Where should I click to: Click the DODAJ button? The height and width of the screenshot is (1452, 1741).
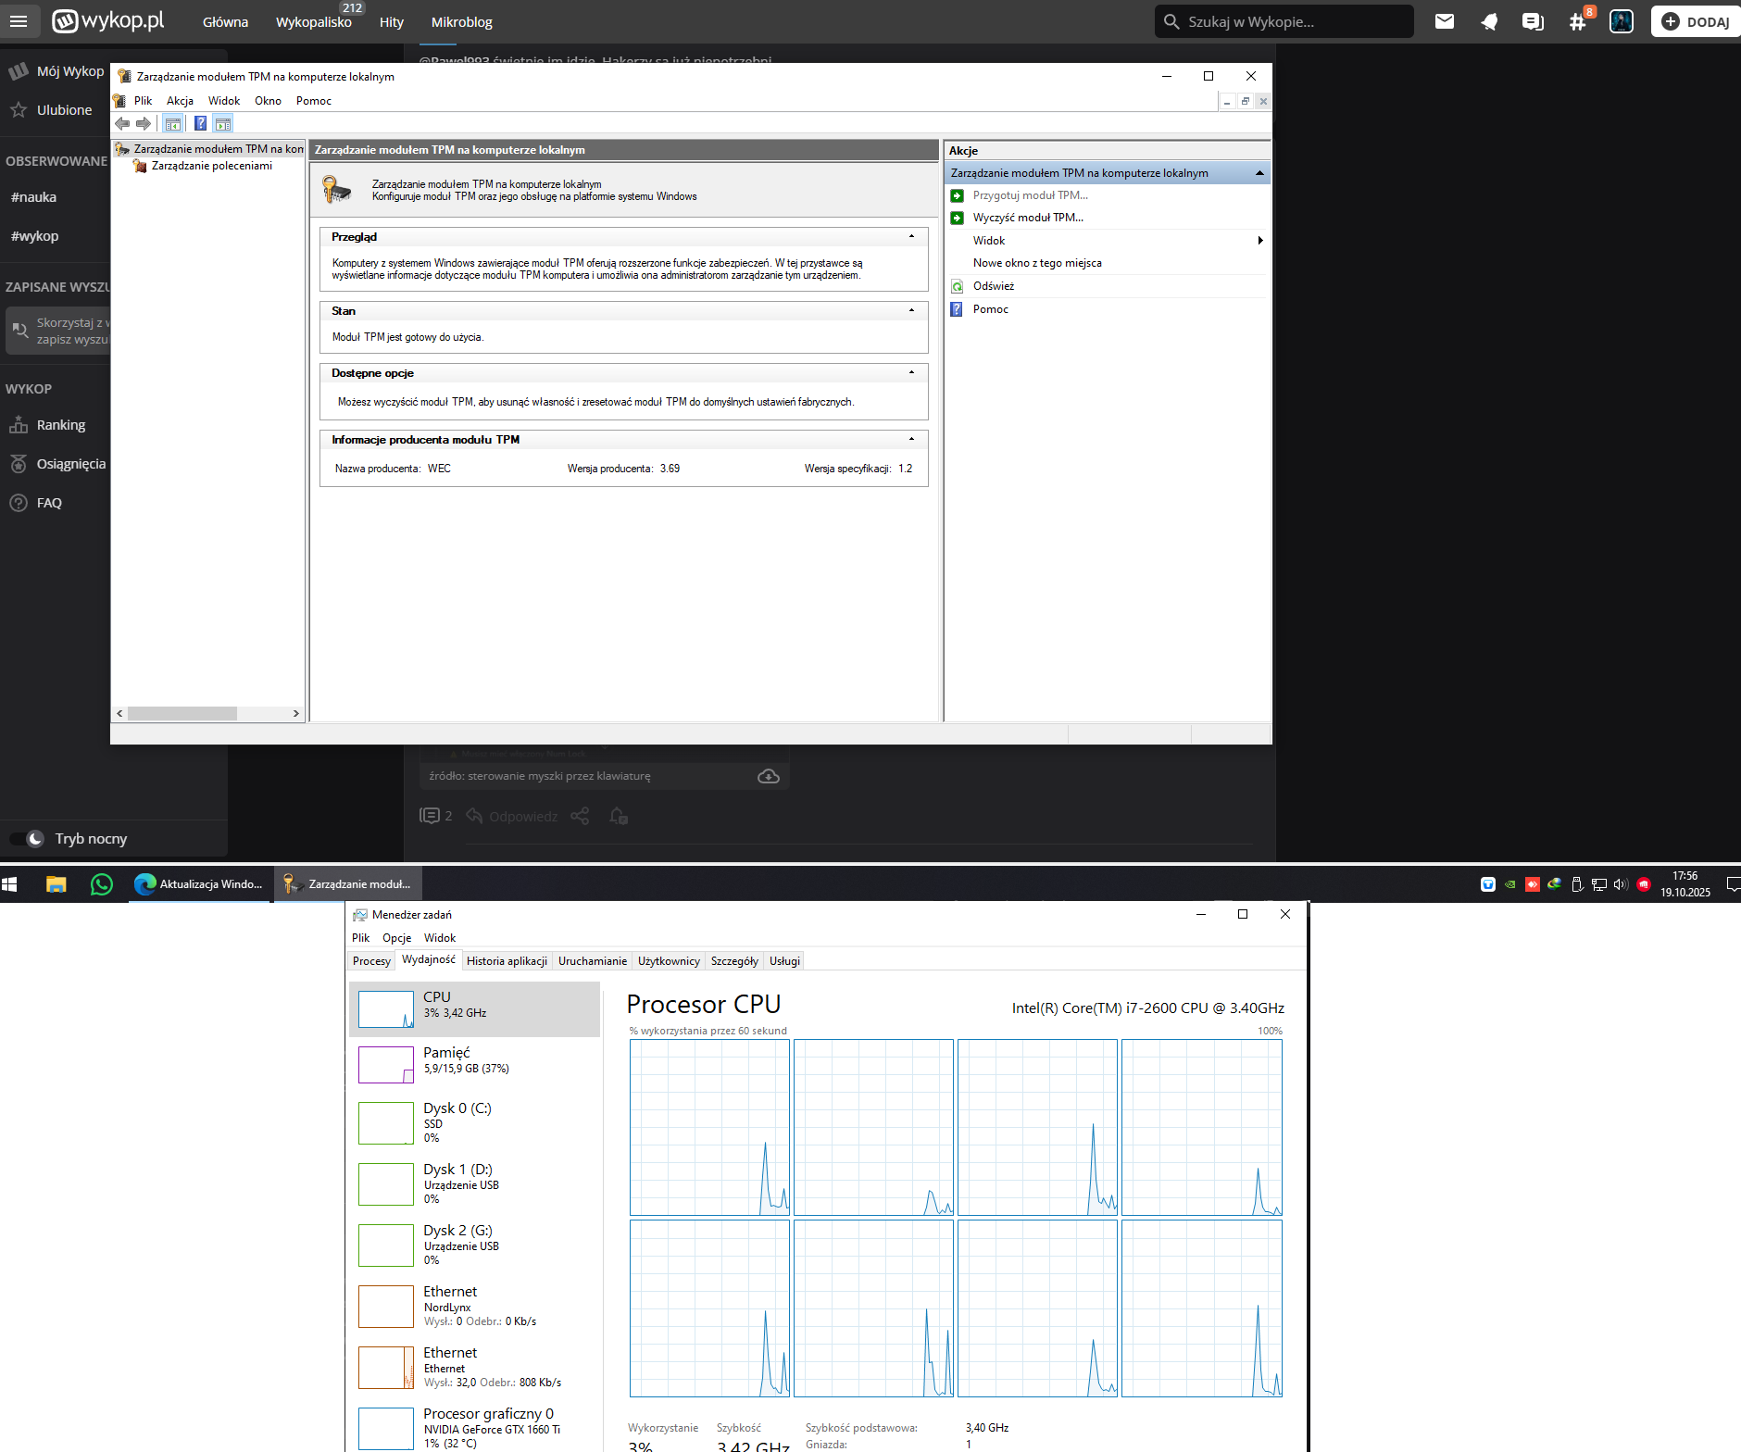(x=1695, y=21)
